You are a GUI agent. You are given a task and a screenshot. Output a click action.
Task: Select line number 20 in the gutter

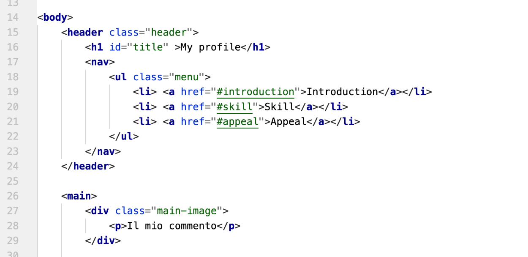(13, 107)
